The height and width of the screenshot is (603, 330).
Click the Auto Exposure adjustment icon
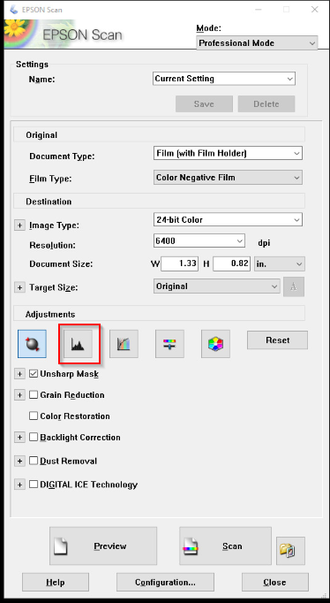[x=33, y=344]
